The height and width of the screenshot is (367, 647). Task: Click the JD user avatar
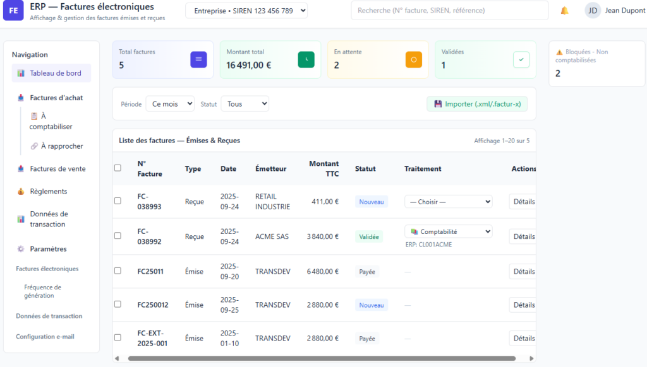click(593, 11)
